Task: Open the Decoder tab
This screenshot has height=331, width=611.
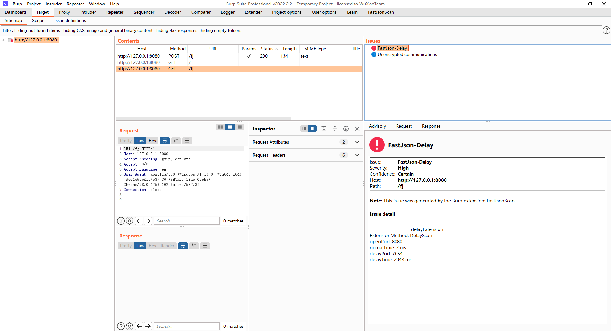Action: click(173, 12)
